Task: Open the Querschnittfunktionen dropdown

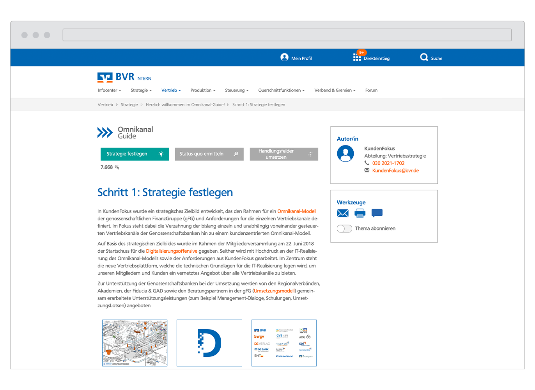Action: (281, 90)
